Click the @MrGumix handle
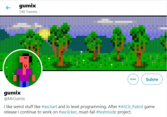This screenshot has height=117, width=167. [14, 99]
